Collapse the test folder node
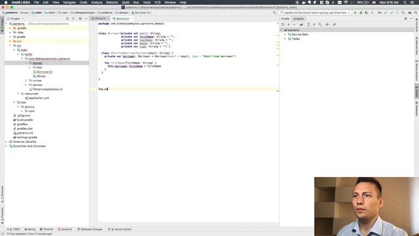 [x=14, y=102]
